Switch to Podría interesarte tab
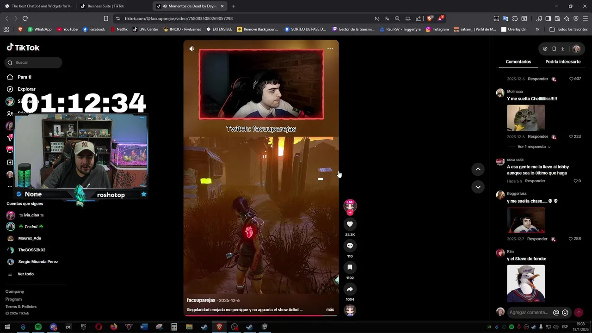The image size is (592, 333). point(563,62)
